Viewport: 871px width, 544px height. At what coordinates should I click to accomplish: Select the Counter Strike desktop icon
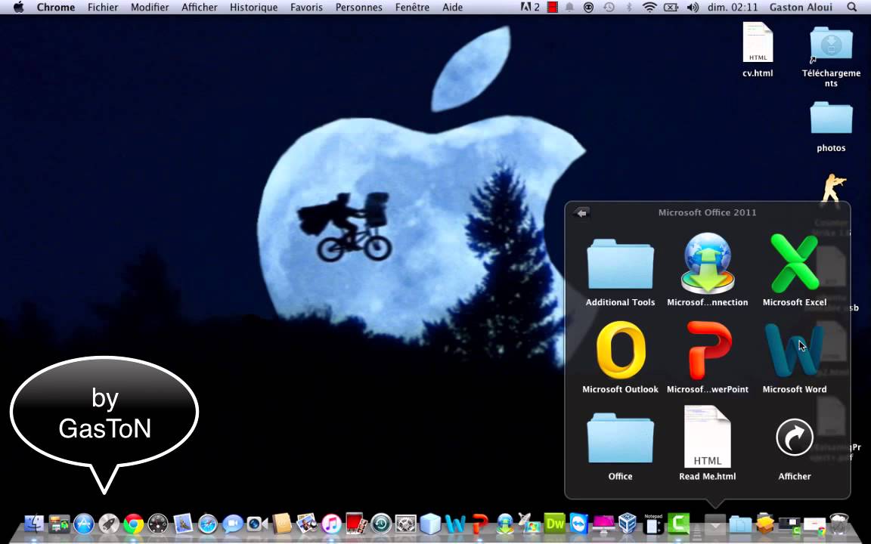832,191
